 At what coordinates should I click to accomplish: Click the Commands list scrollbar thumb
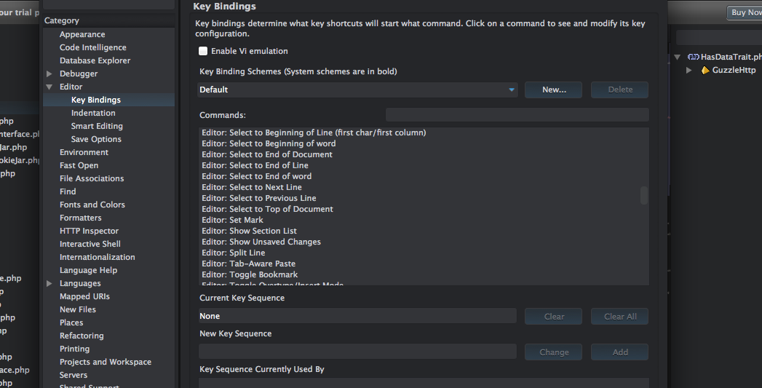pos(643,195)
